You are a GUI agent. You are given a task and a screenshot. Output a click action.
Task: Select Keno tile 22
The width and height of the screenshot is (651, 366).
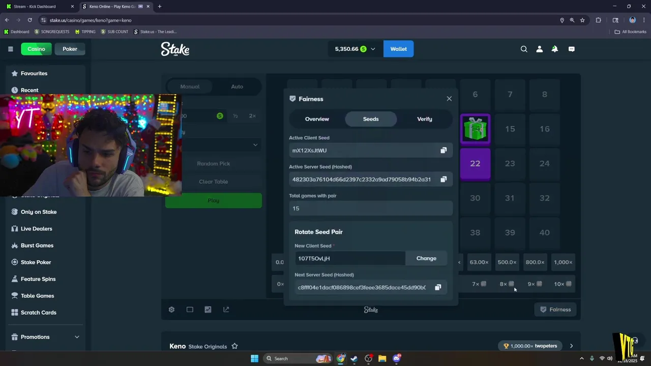pos(475,164)
